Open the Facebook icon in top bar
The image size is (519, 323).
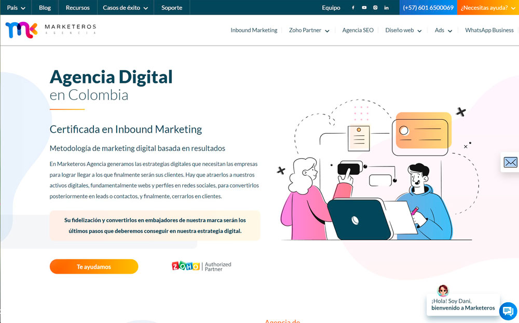pos(353,8)
